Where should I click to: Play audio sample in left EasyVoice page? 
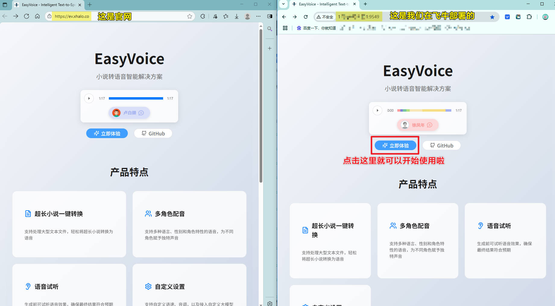click(x=89, y=98)
